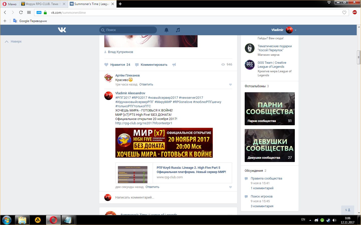Image resolution: width=361 pixels, height=225 pixels.
Task: Open the #РПГ2017 hashtag
Action: (123, 98)
